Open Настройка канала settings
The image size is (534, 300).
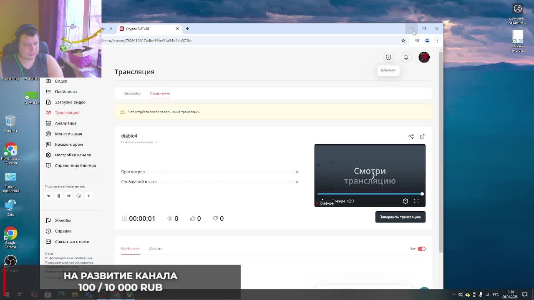point(73,155)
